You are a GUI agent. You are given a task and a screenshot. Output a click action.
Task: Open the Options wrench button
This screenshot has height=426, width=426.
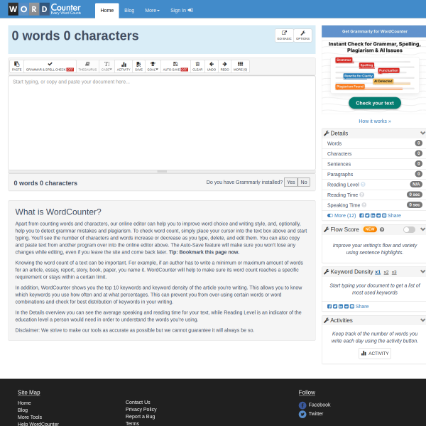[302, 35]
